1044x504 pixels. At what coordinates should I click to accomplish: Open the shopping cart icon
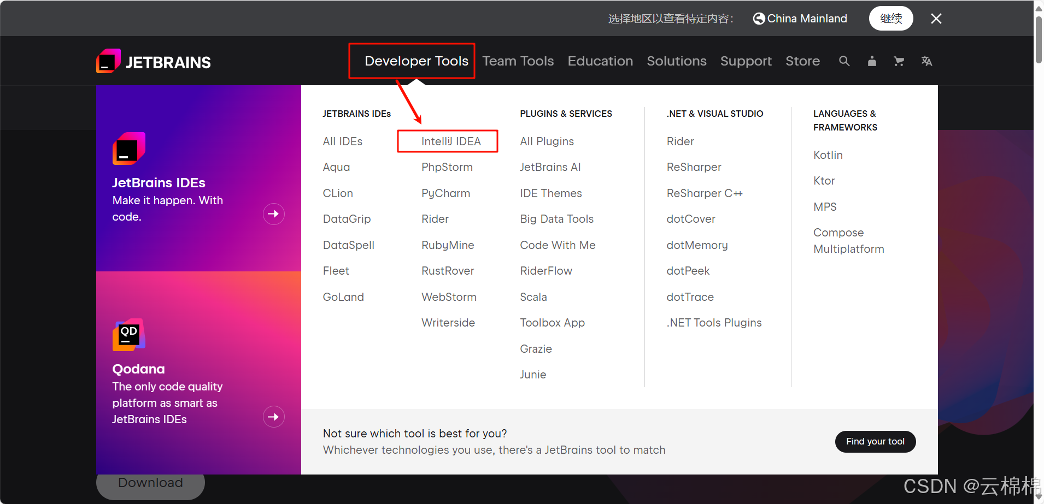899,61
